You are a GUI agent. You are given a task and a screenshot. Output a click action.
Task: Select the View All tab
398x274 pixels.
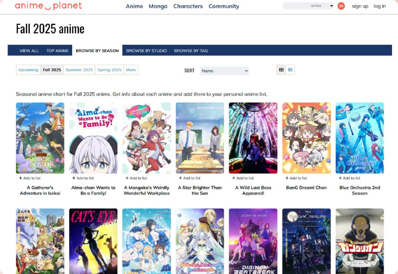point(29,51)
